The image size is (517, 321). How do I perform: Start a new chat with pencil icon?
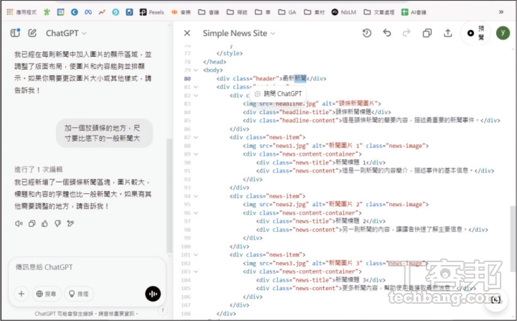pos(32,33)
